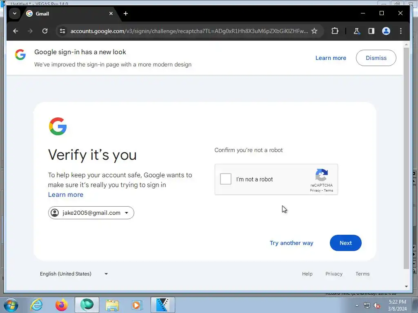This screenshot has height=313, width=418.
Task: Show hidden system tray icons
Action: (x=357, y=306)
